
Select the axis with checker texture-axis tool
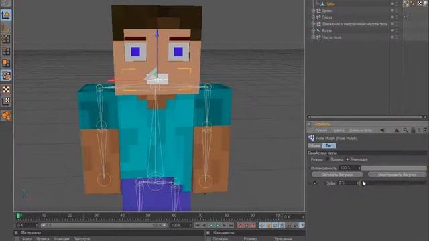[x=6, y=101]
